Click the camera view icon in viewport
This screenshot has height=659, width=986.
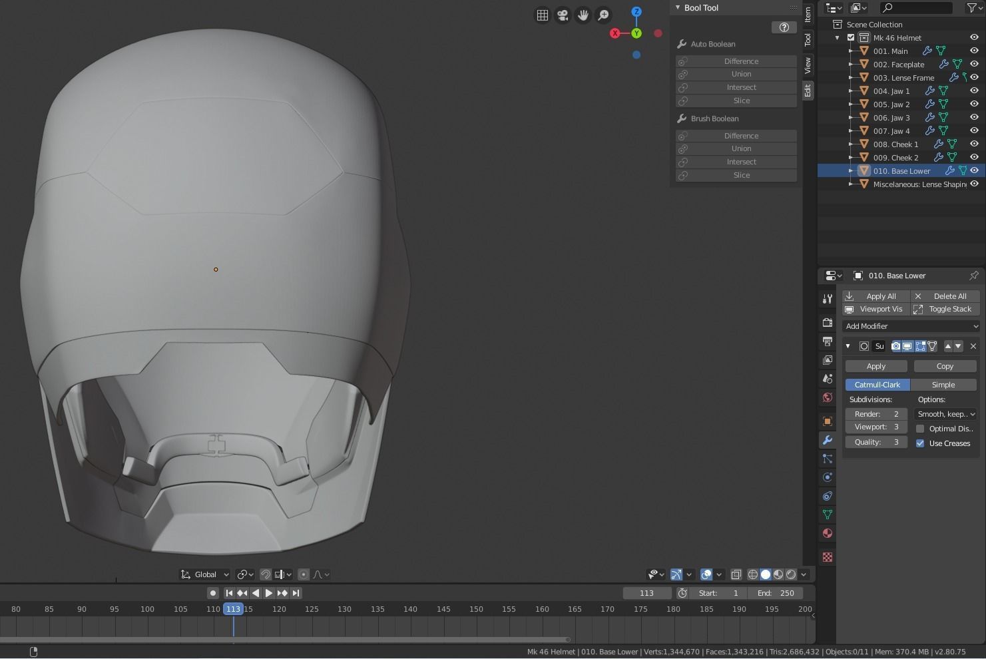pos(563,15)
